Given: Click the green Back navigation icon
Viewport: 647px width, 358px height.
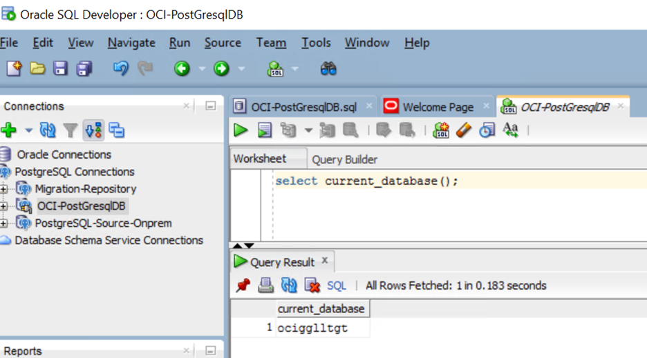Looking at the screenshot, I should coord(182,68).
